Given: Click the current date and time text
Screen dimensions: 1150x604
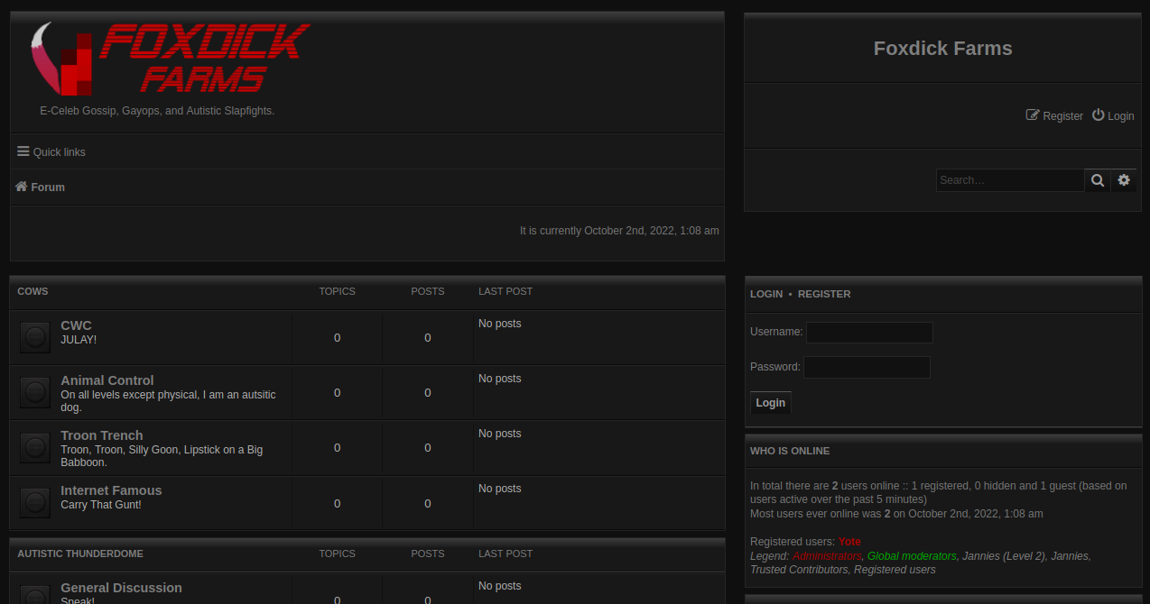Looking at the screenshot, I should pos(619,231).
